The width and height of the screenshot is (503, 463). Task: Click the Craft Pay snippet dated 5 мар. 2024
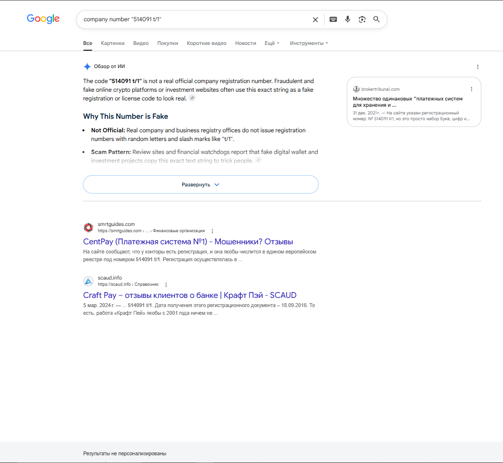[x=199, y=309]
